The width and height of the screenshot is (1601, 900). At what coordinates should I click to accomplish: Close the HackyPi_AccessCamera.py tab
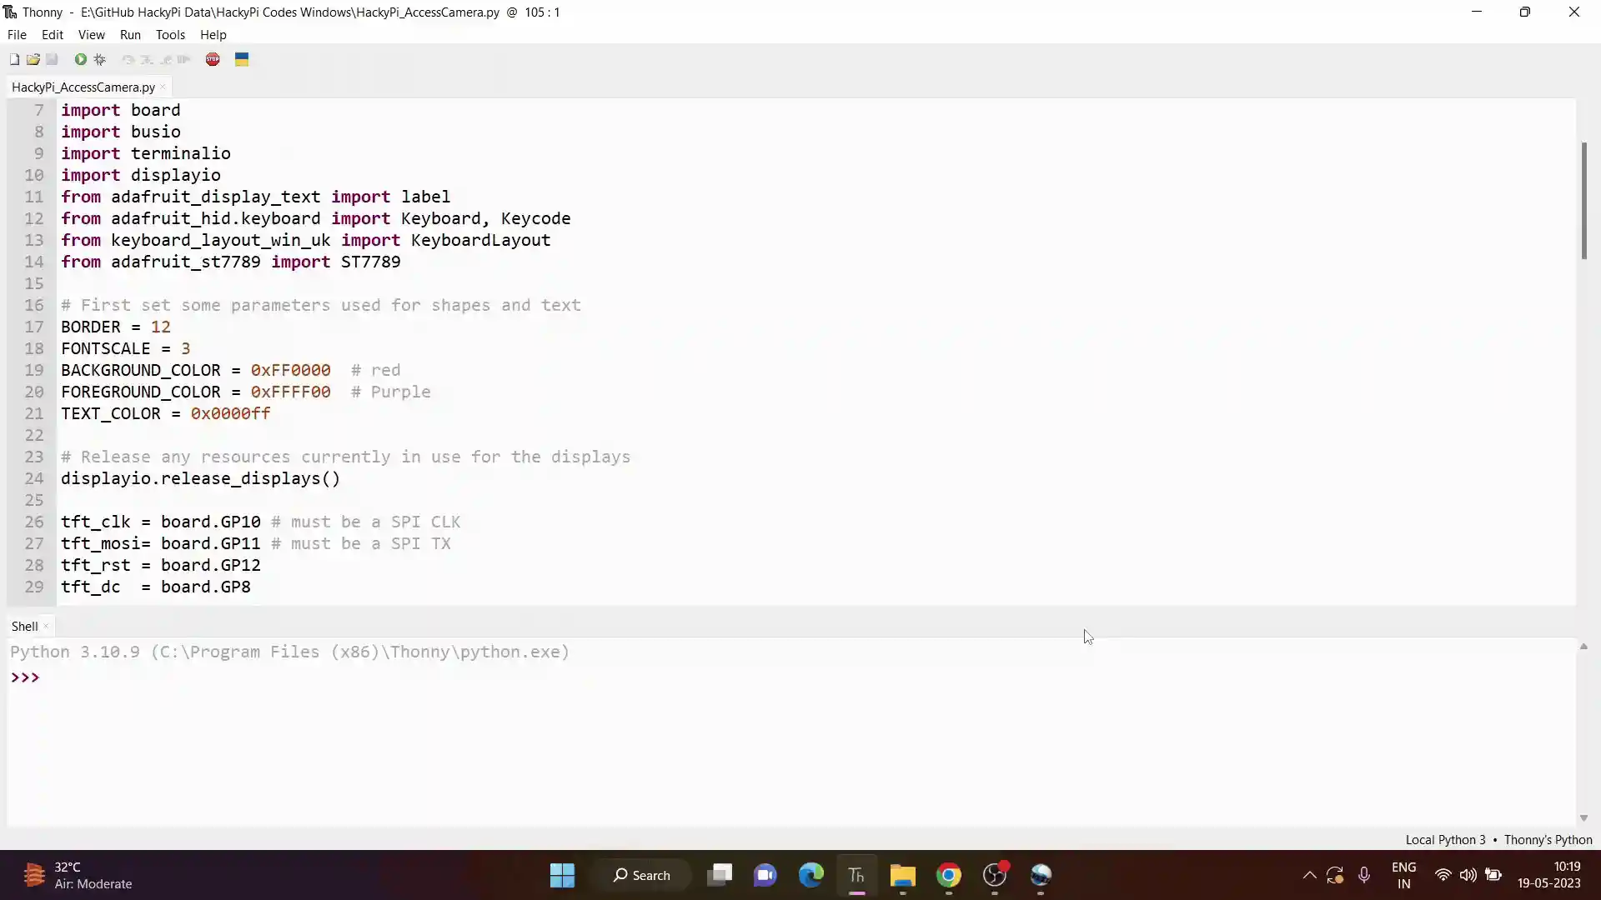click(x=163, y=87)
